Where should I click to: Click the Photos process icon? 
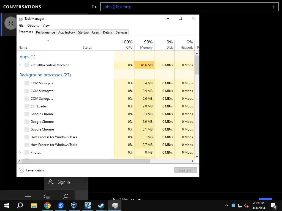[x=27, y=152]
